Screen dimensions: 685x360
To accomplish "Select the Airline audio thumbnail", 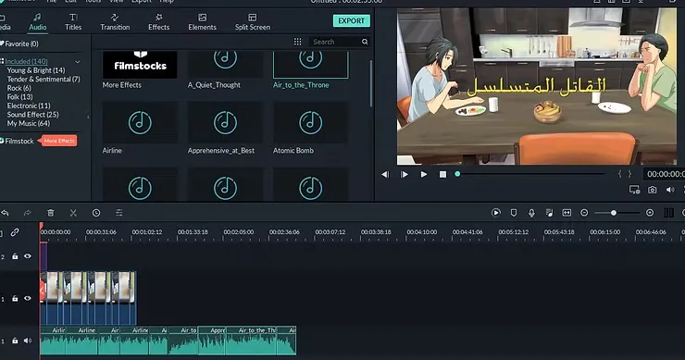I will pyautogui.click(x=140, y=122).
